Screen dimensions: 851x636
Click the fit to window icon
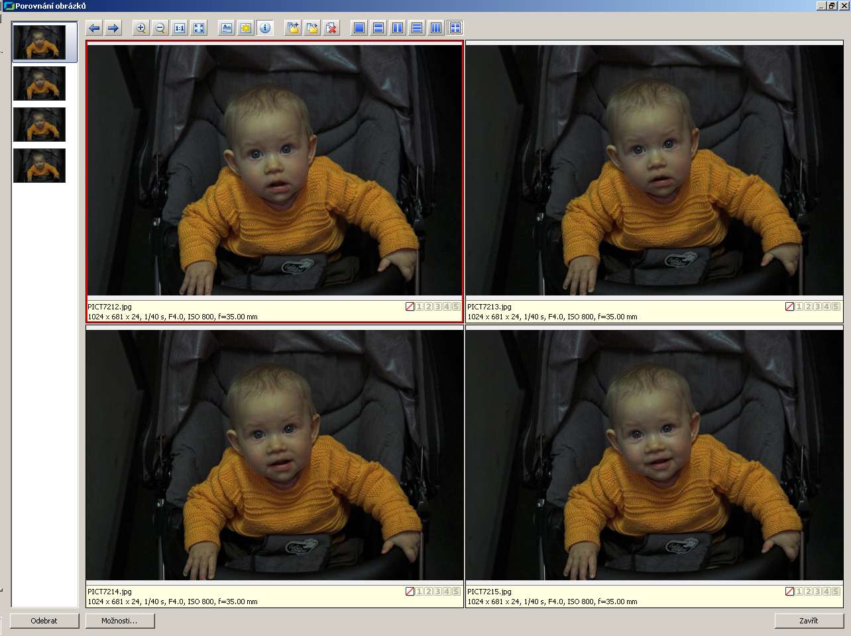tap(199, 28)
